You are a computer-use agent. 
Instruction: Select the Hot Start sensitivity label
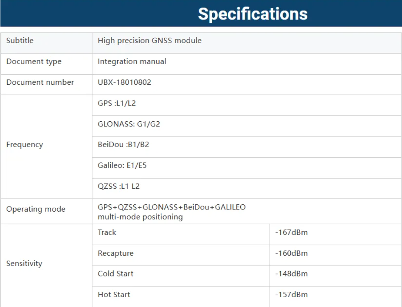114,294
